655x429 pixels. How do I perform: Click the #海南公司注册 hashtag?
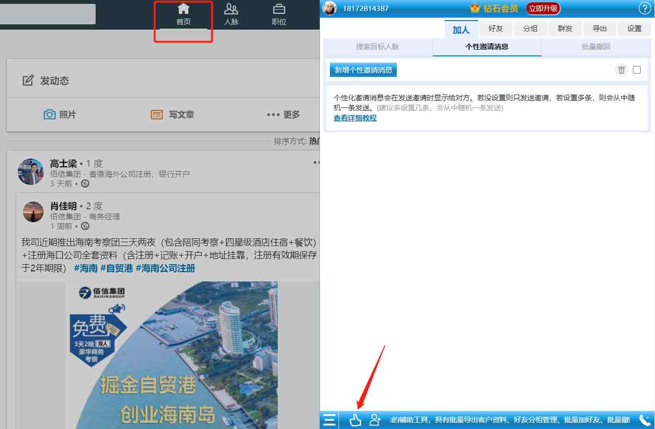tap(165, 268)
